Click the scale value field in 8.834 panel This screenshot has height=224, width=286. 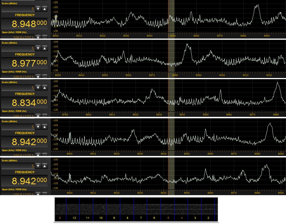click(x=18, y=88)
